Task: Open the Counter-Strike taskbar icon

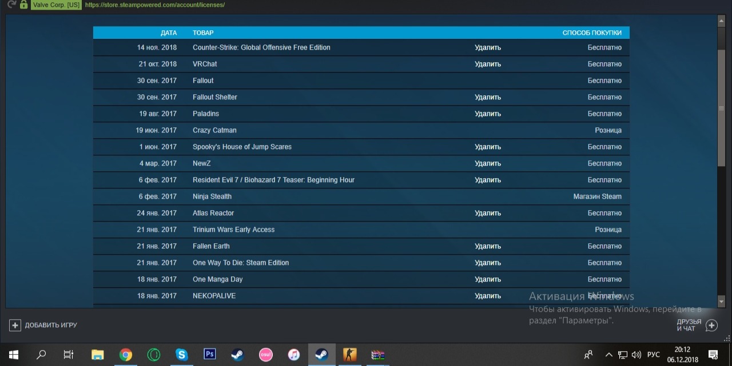Action: pyautogui.click(x=349, y=355)
